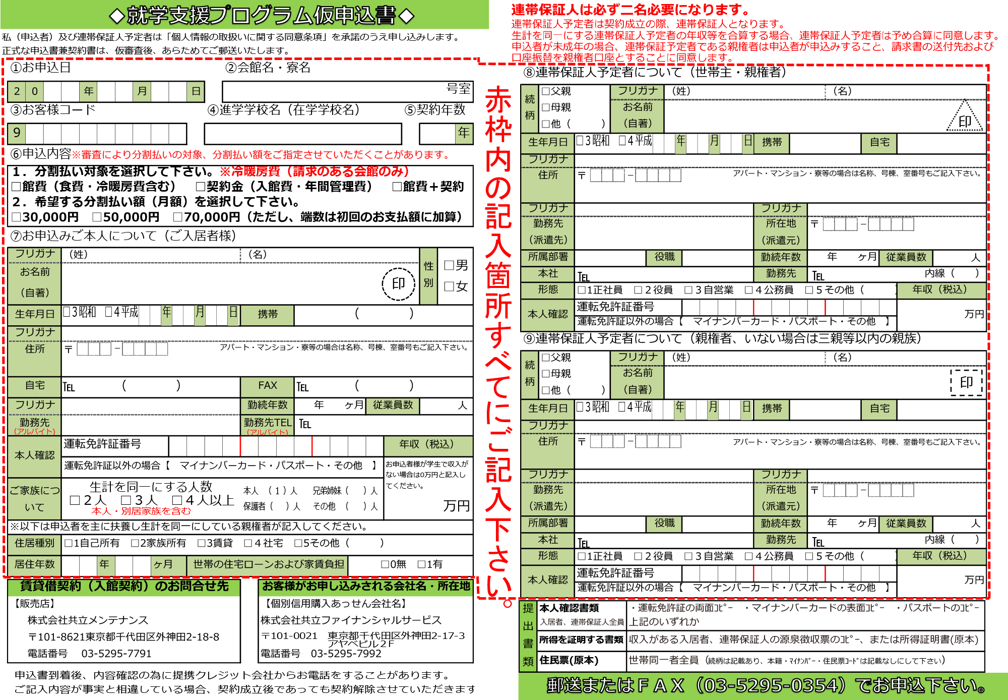Check 契約金（入館費・年間管理費） option
The width and height of the screenshot is (1008, 700).
click(201, 187)
